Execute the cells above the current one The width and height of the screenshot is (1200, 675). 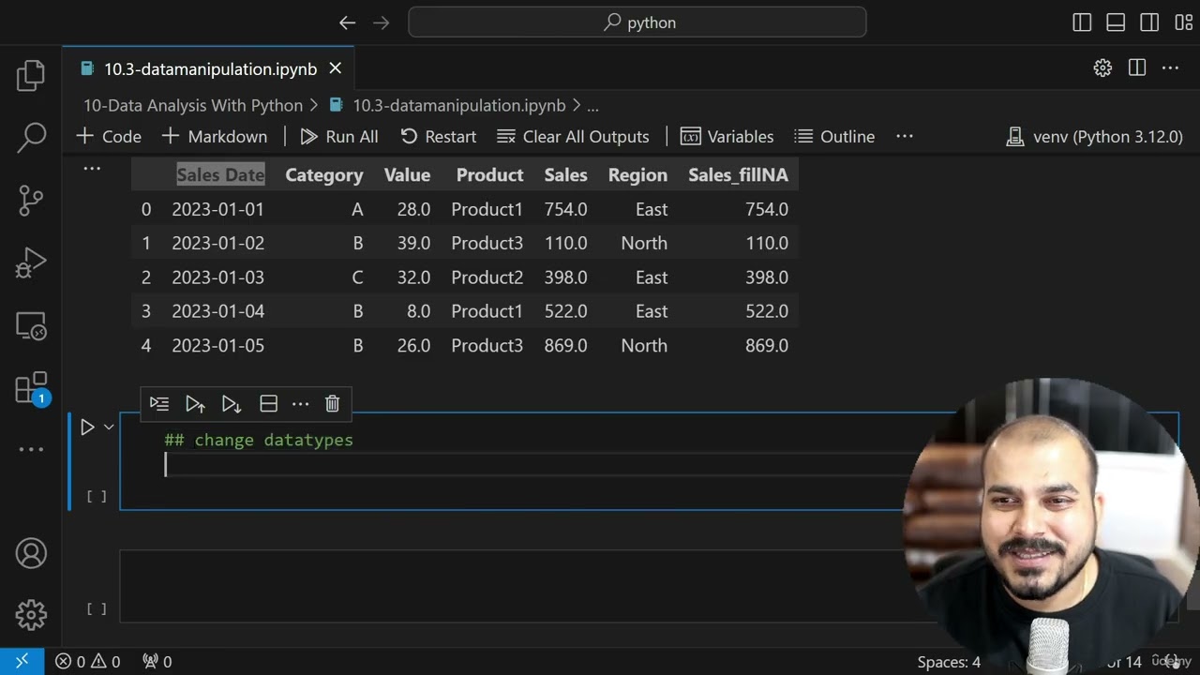pyautogui.click(x=195, y=403)
